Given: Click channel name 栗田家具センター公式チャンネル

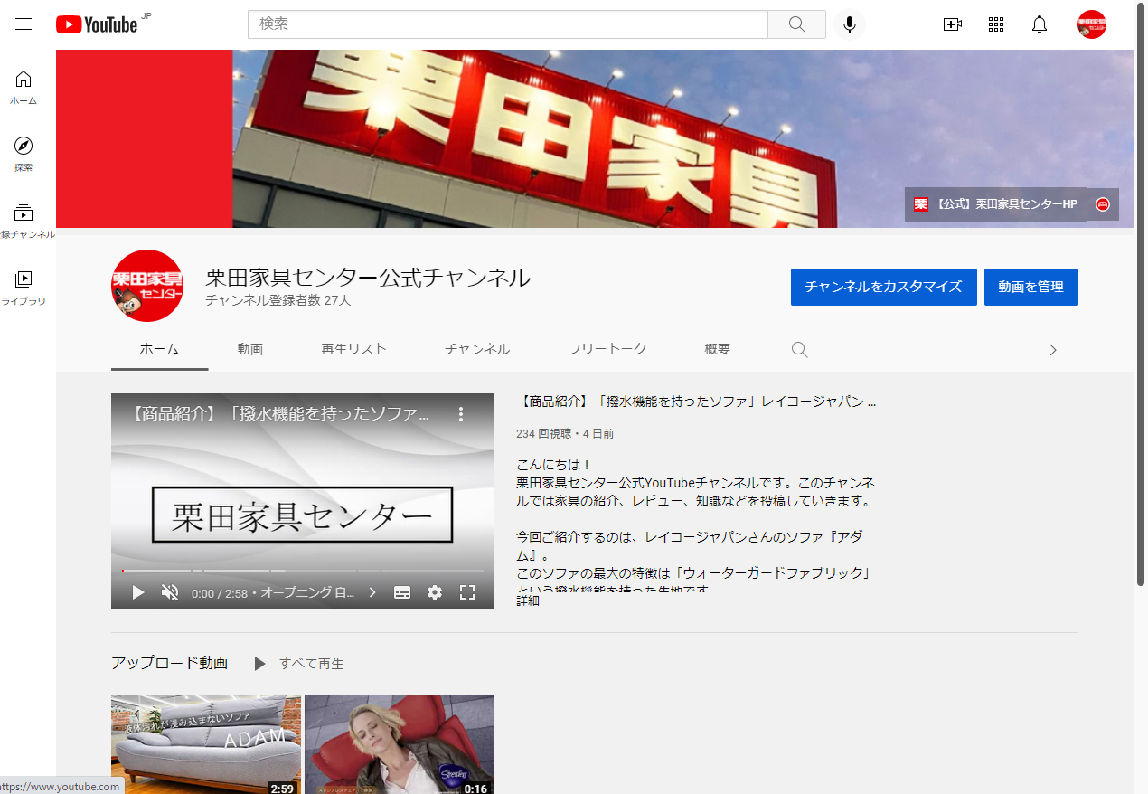Looking at the screenshot, I should click(x=368, y=278).
